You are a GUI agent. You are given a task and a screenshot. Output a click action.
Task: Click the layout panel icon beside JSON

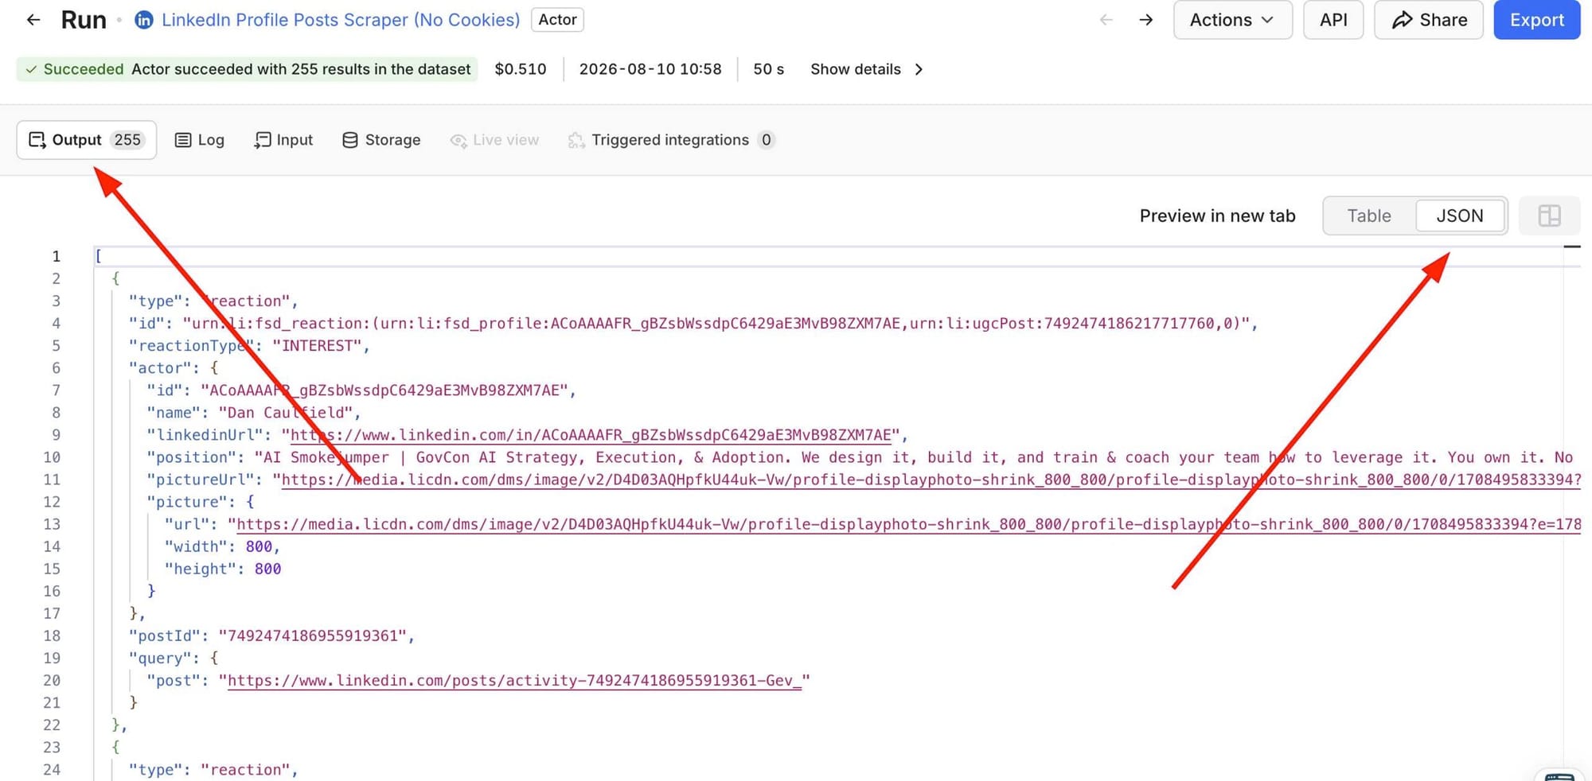(1549, 216)
